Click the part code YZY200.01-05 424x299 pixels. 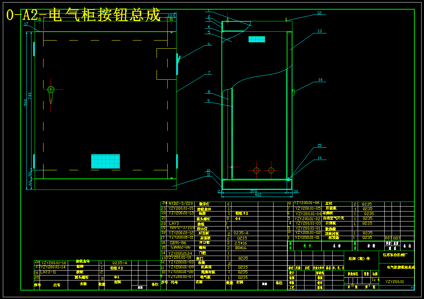point(308,208)
